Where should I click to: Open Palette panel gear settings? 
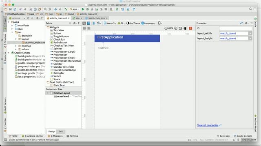75,23
